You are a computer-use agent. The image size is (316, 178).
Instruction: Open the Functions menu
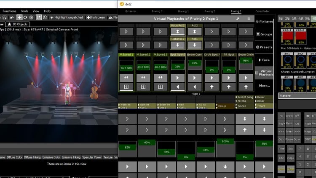[x=9, y=11]
